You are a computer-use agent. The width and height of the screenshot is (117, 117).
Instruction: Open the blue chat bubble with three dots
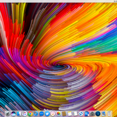[42, 114]
